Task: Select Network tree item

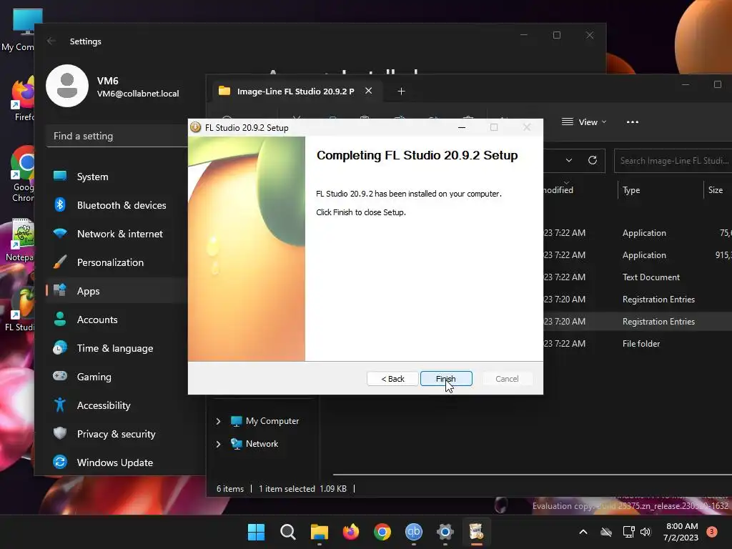Action: pos(262,443)
